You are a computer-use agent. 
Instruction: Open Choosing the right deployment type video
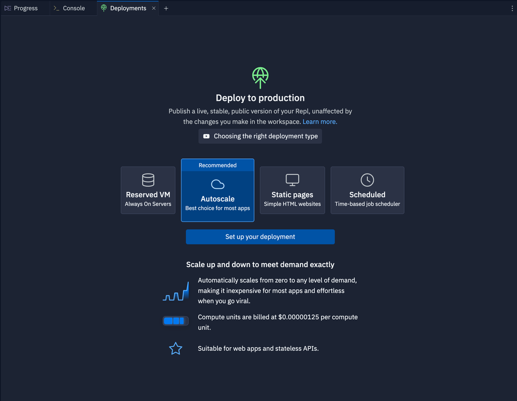tap(265, 137)
